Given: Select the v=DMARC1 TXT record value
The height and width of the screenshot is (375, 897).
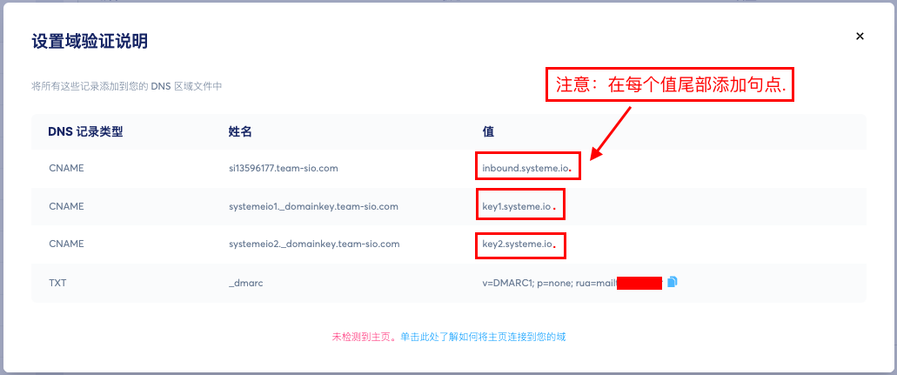Looking at the screenshot, I should pos(572,282).
